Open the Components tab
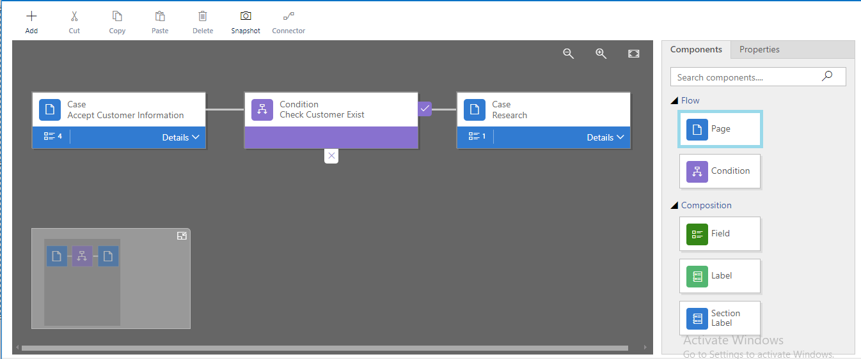This screenshot has height=359, width=861. point(696,49)
